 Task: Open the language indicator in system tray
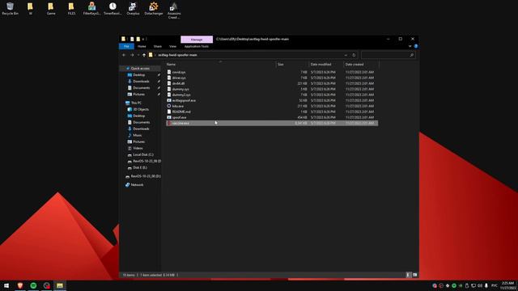click(x=495, y=285)
